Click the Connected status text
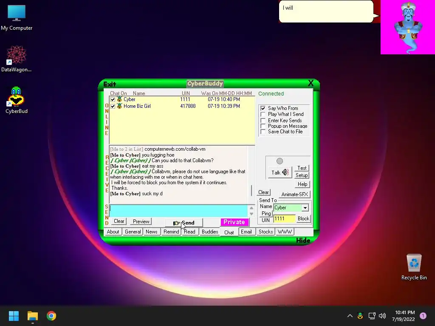 271,94
